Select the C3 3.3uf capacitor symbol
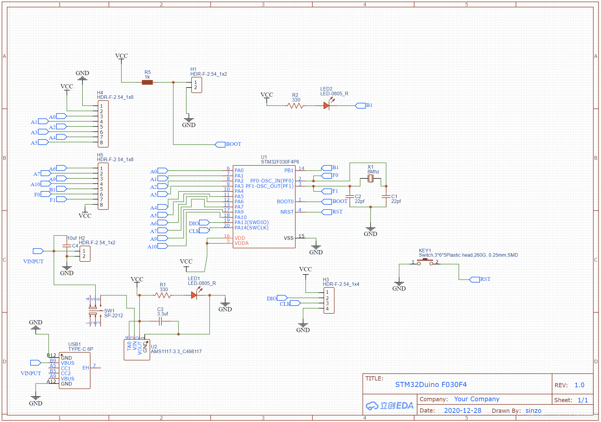This screenshot has width=601, height=422. point(160,321)
